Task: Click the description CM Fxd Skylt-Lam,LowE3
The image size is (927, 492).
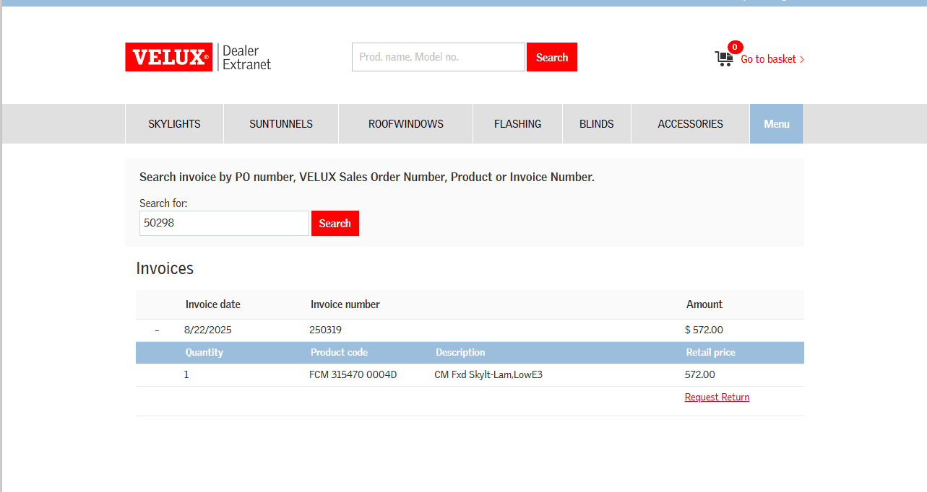Action: click(x=488, y=374)
